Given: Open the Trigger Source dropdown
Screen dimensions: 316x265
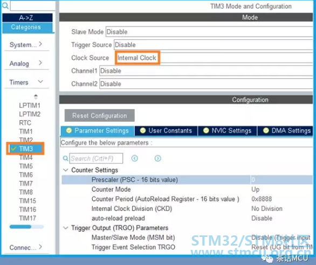Looking at the screenshot, I should point(214,45).
